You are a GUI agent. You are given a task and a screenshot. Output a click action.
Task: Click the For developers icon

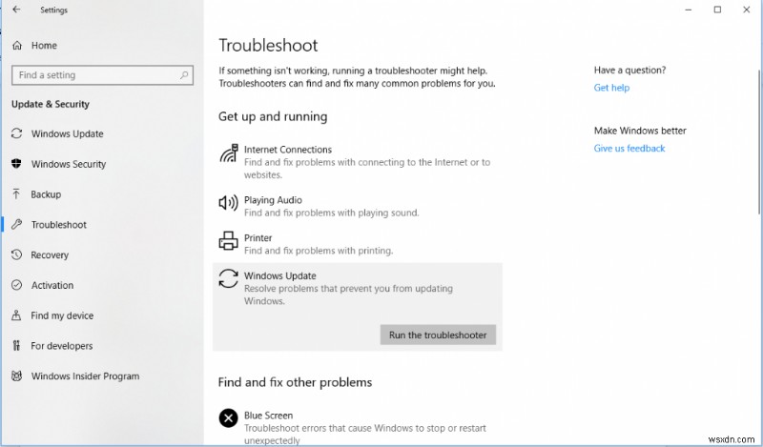click(16, 345)
